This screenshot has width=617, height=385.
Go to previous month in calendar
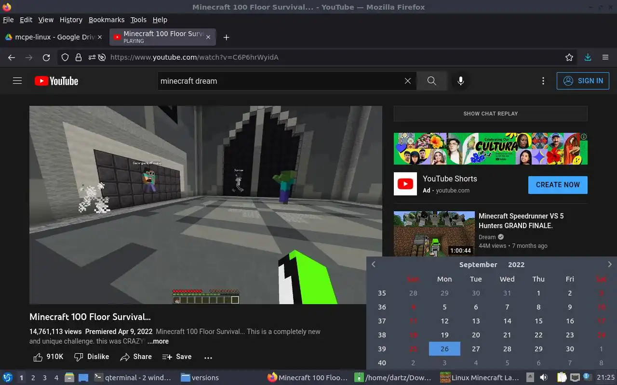point(373,264)
